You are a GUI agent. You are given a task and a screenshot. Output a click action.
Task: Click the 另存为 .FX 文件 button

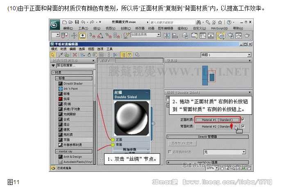182,144
